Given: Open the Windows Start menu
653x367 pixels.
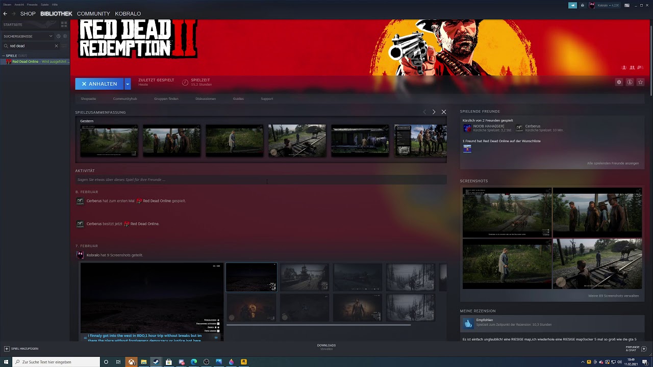Looking at the screenshot, I should point(6,362).
